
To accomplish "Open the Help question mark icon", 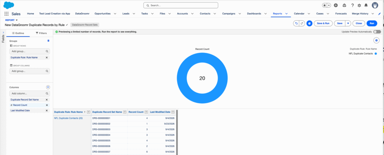I will [352, 5].
